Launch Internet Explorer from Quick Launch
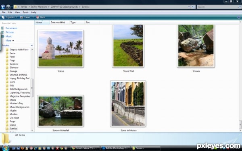242x151 pixels. coord(35,148)
